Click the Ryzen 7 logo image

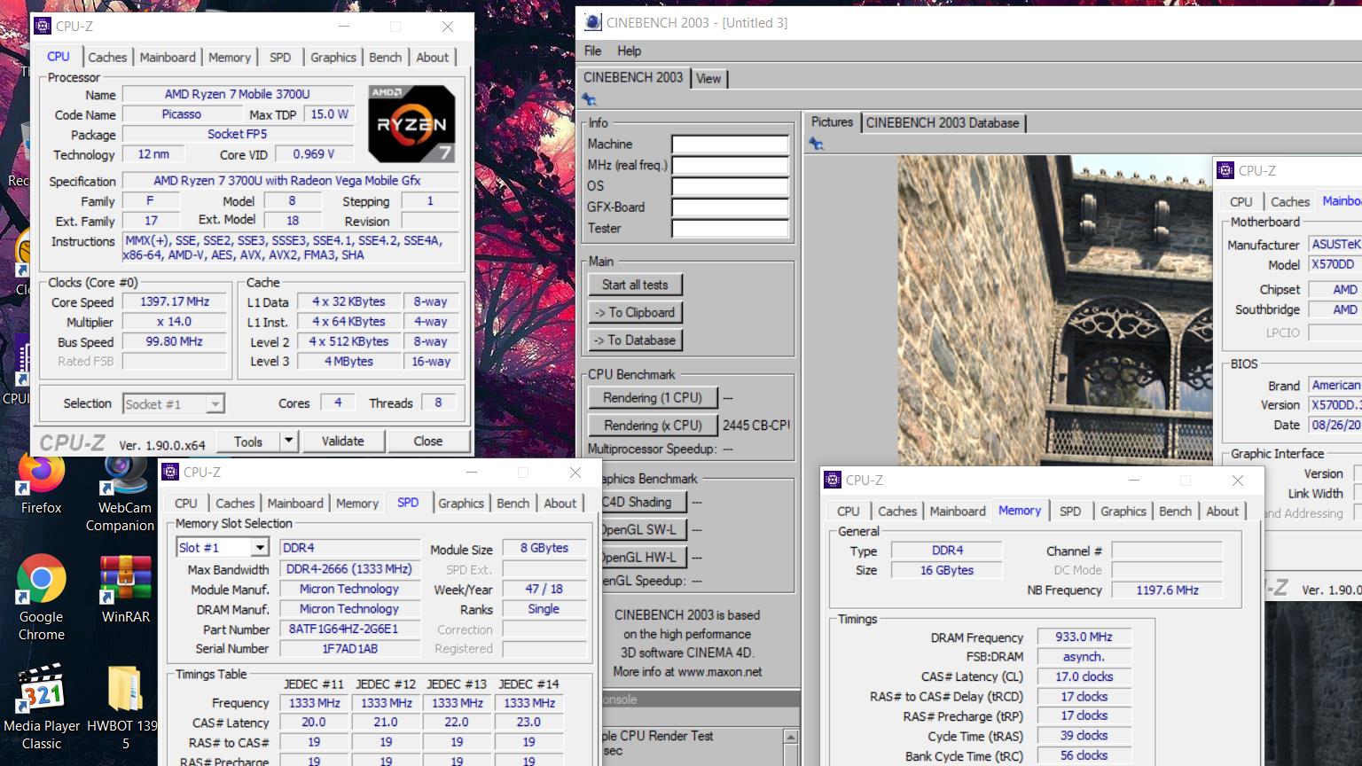[411, 123]
